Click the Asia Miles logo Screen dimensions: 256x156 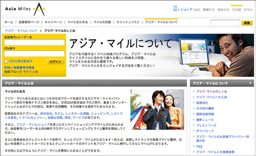25,9
